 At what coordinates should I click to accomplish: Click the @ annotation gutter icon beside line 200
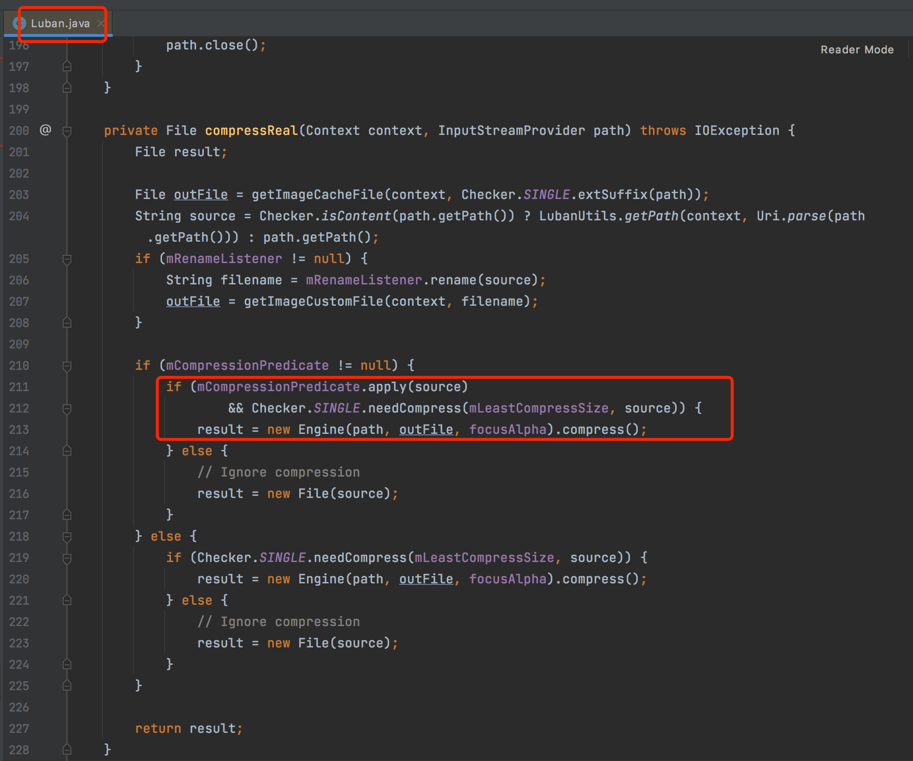(x=45, y=130)
